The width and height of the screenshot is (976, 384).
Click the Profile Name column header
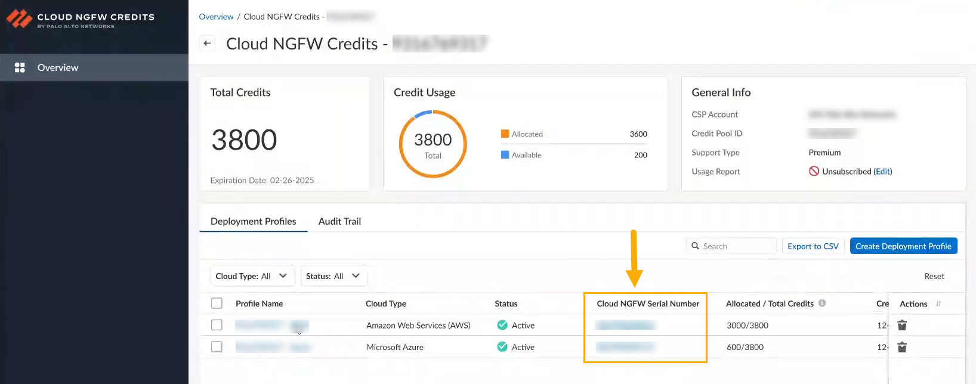[x=259, y=304]
